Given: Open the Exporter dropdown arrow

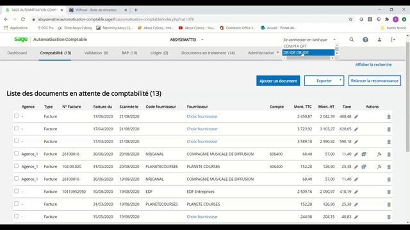Looking at the screenshot, I should coord(340,80).
